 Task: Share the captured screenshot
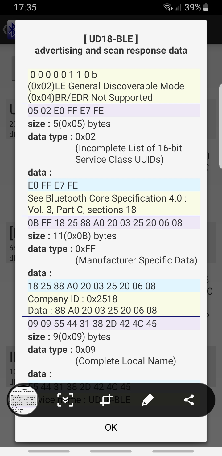click(189, 400)
